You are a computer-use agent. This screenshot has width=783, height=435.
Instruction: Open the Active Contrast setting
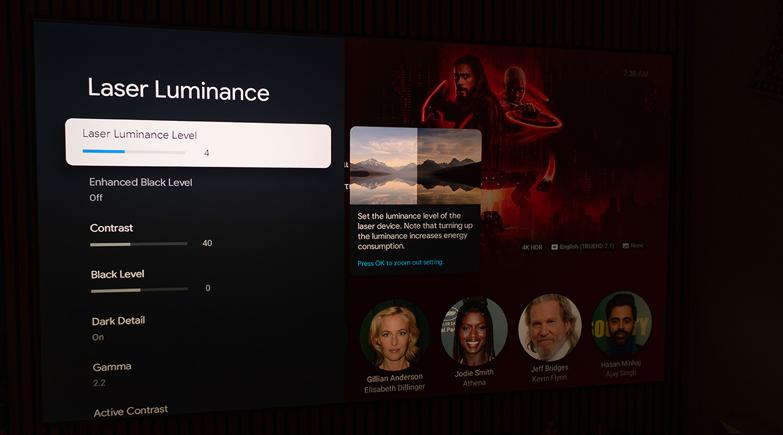click(x=131, y=411)
